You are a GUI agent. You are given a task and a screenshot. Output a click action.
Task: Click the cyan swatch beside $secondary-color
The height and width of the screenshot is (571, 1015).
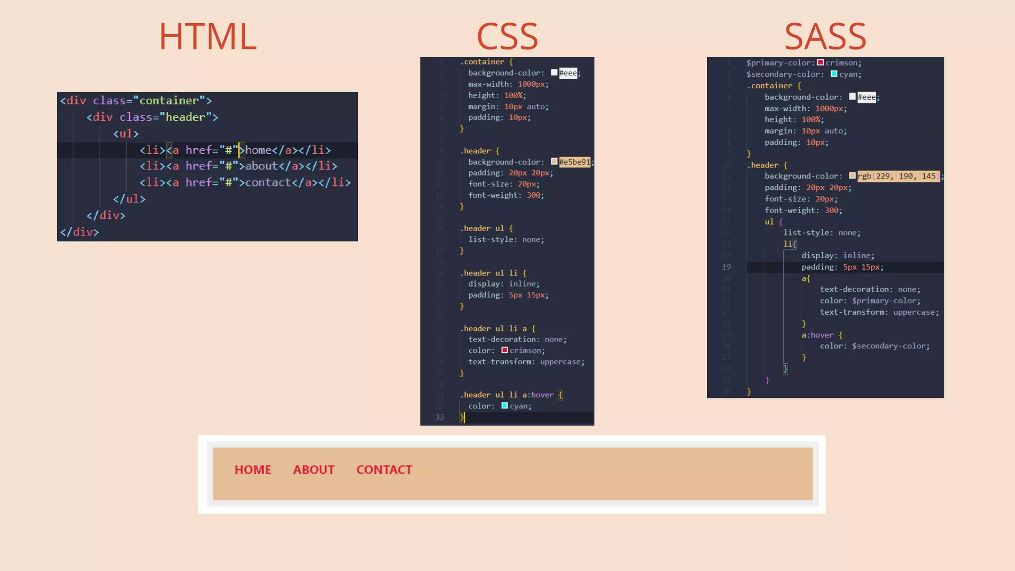click(x=834, y=74)
